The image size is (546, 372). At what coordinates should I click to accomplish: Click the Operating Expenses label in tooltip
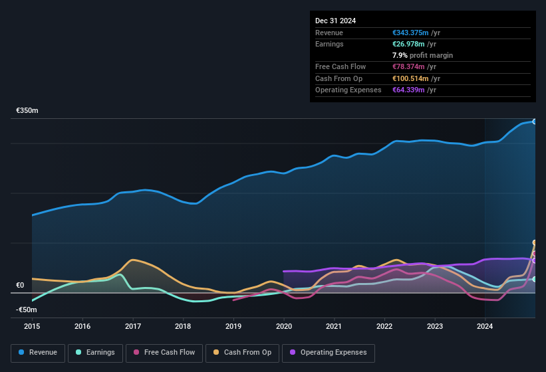pyautogui.click(x=348, y=90)
